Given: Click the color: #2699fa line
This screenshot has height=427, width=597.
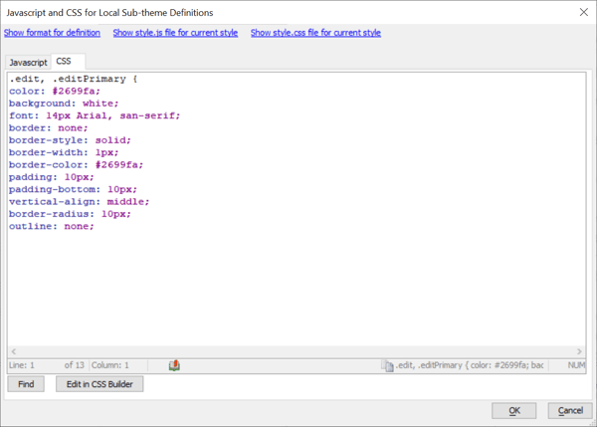Looking at the screenshot, I should tap(55, 91).
